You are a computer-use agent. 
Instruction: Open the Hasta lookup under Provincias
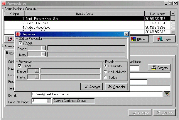(37, 77)
